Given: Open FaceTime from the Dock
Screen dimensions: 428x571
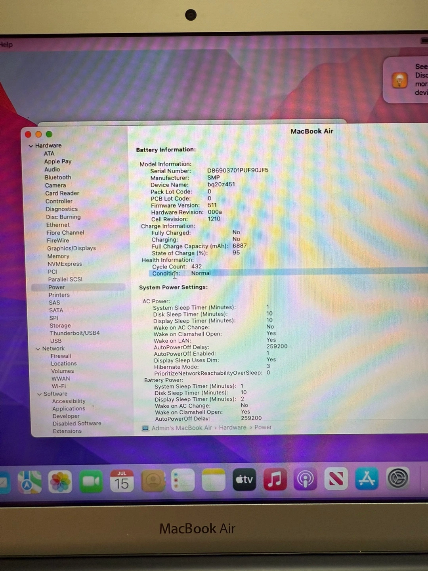Looking at the screenshot, I should (91, 481).
